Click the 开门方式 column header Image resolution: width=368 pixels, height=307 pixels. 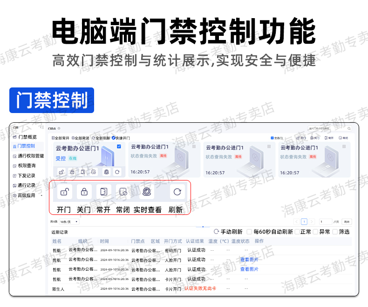[173, 241]
